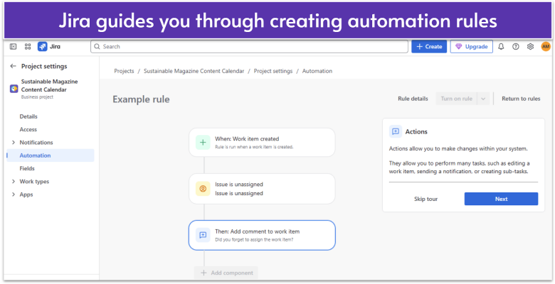This screenshot has height=284, width=555.
Task: Open Details in project settings
Action: coord(28,116)
